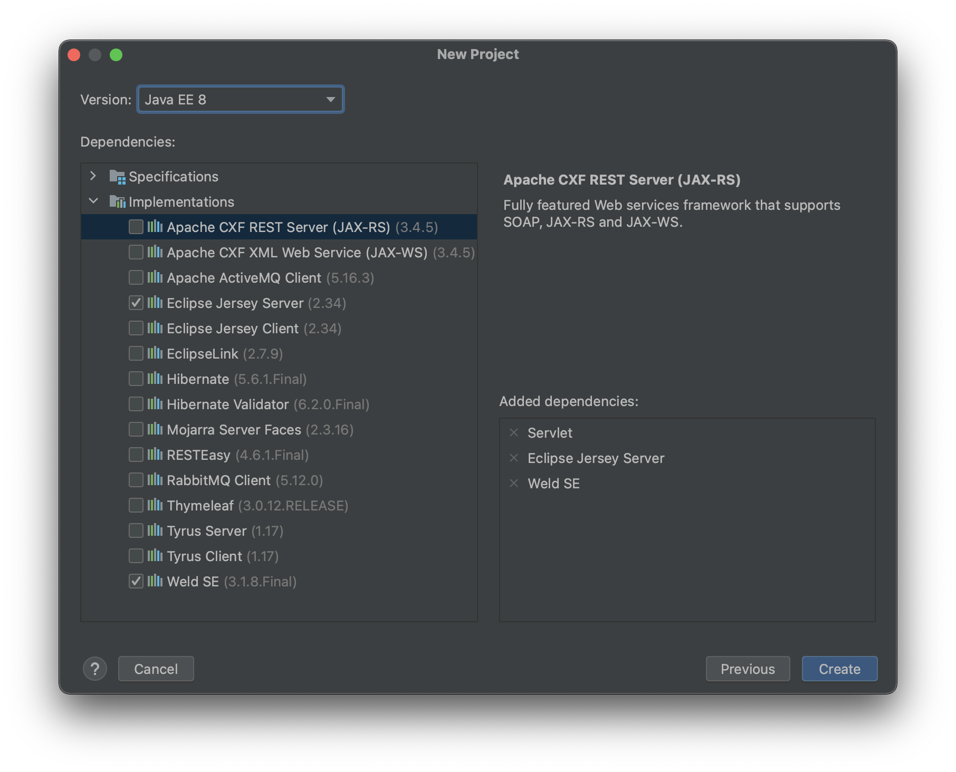Check the Hibernate (5.6.1.Final) checkbox

(136, 379)
